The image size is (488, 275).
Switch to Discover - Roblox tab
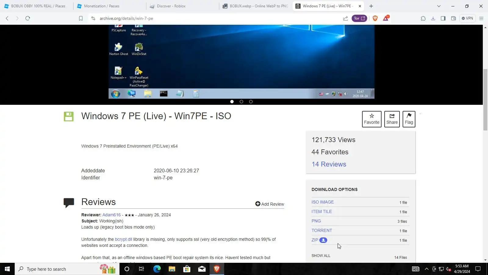coord(182,6)
